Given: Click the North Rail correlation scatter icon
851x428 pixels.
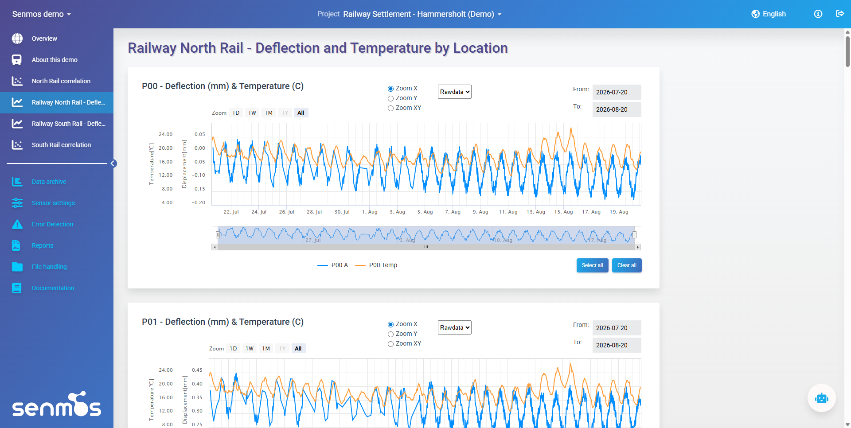Looking at the screenshot, I should (17, 81).
